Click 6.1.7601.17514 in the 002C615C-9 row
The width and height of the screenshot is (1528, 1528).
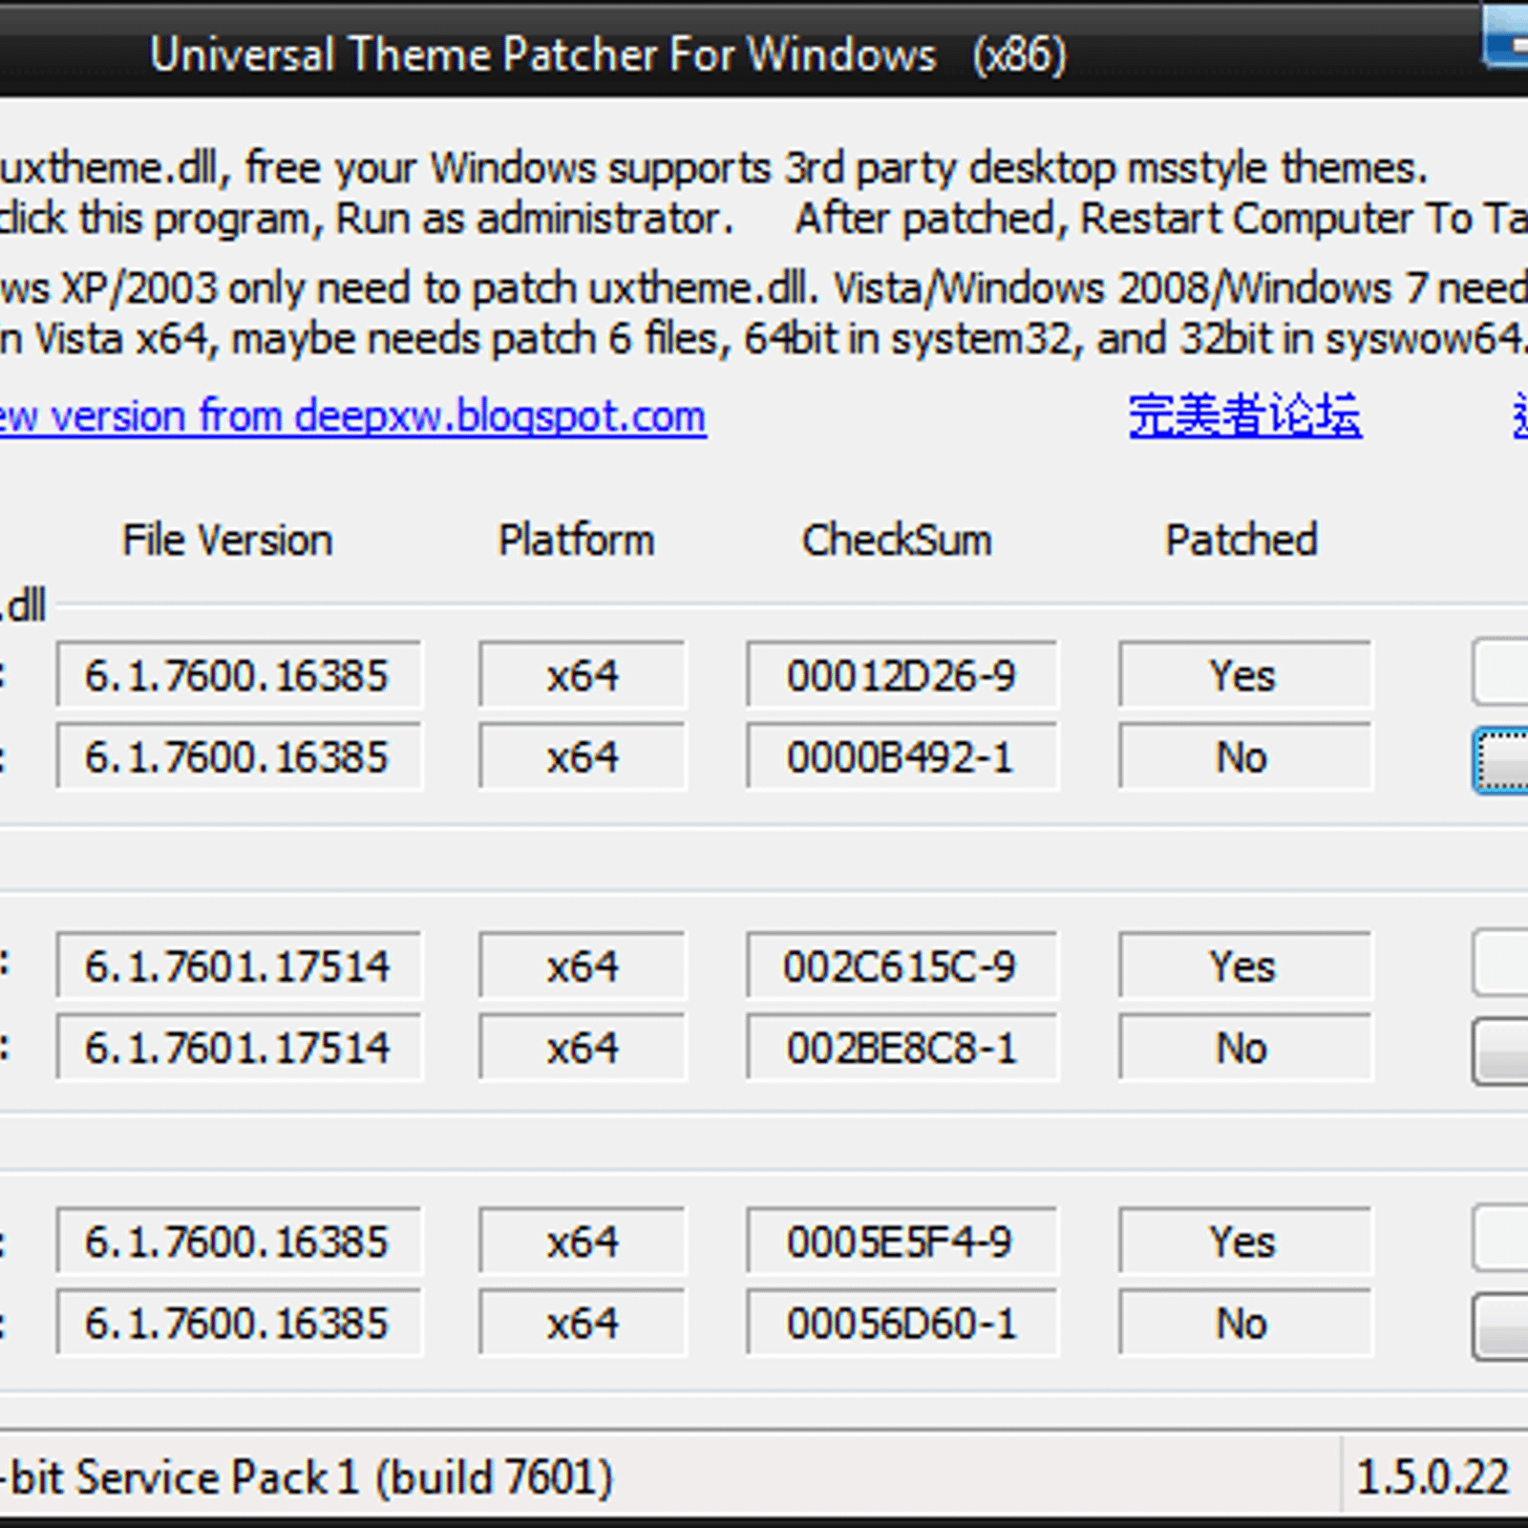(x=239, y=966)
